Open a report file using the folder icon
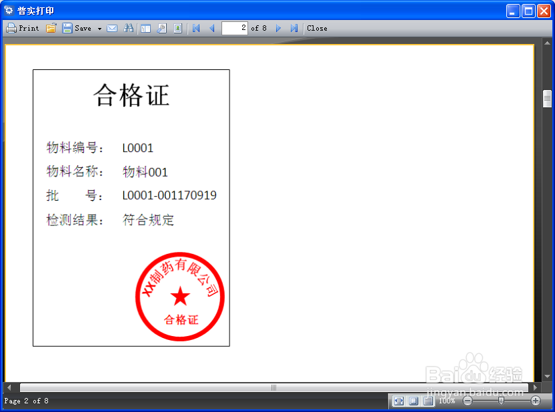Image resolution: width=555 pixels, height=412 pixels. coord(52,28)
